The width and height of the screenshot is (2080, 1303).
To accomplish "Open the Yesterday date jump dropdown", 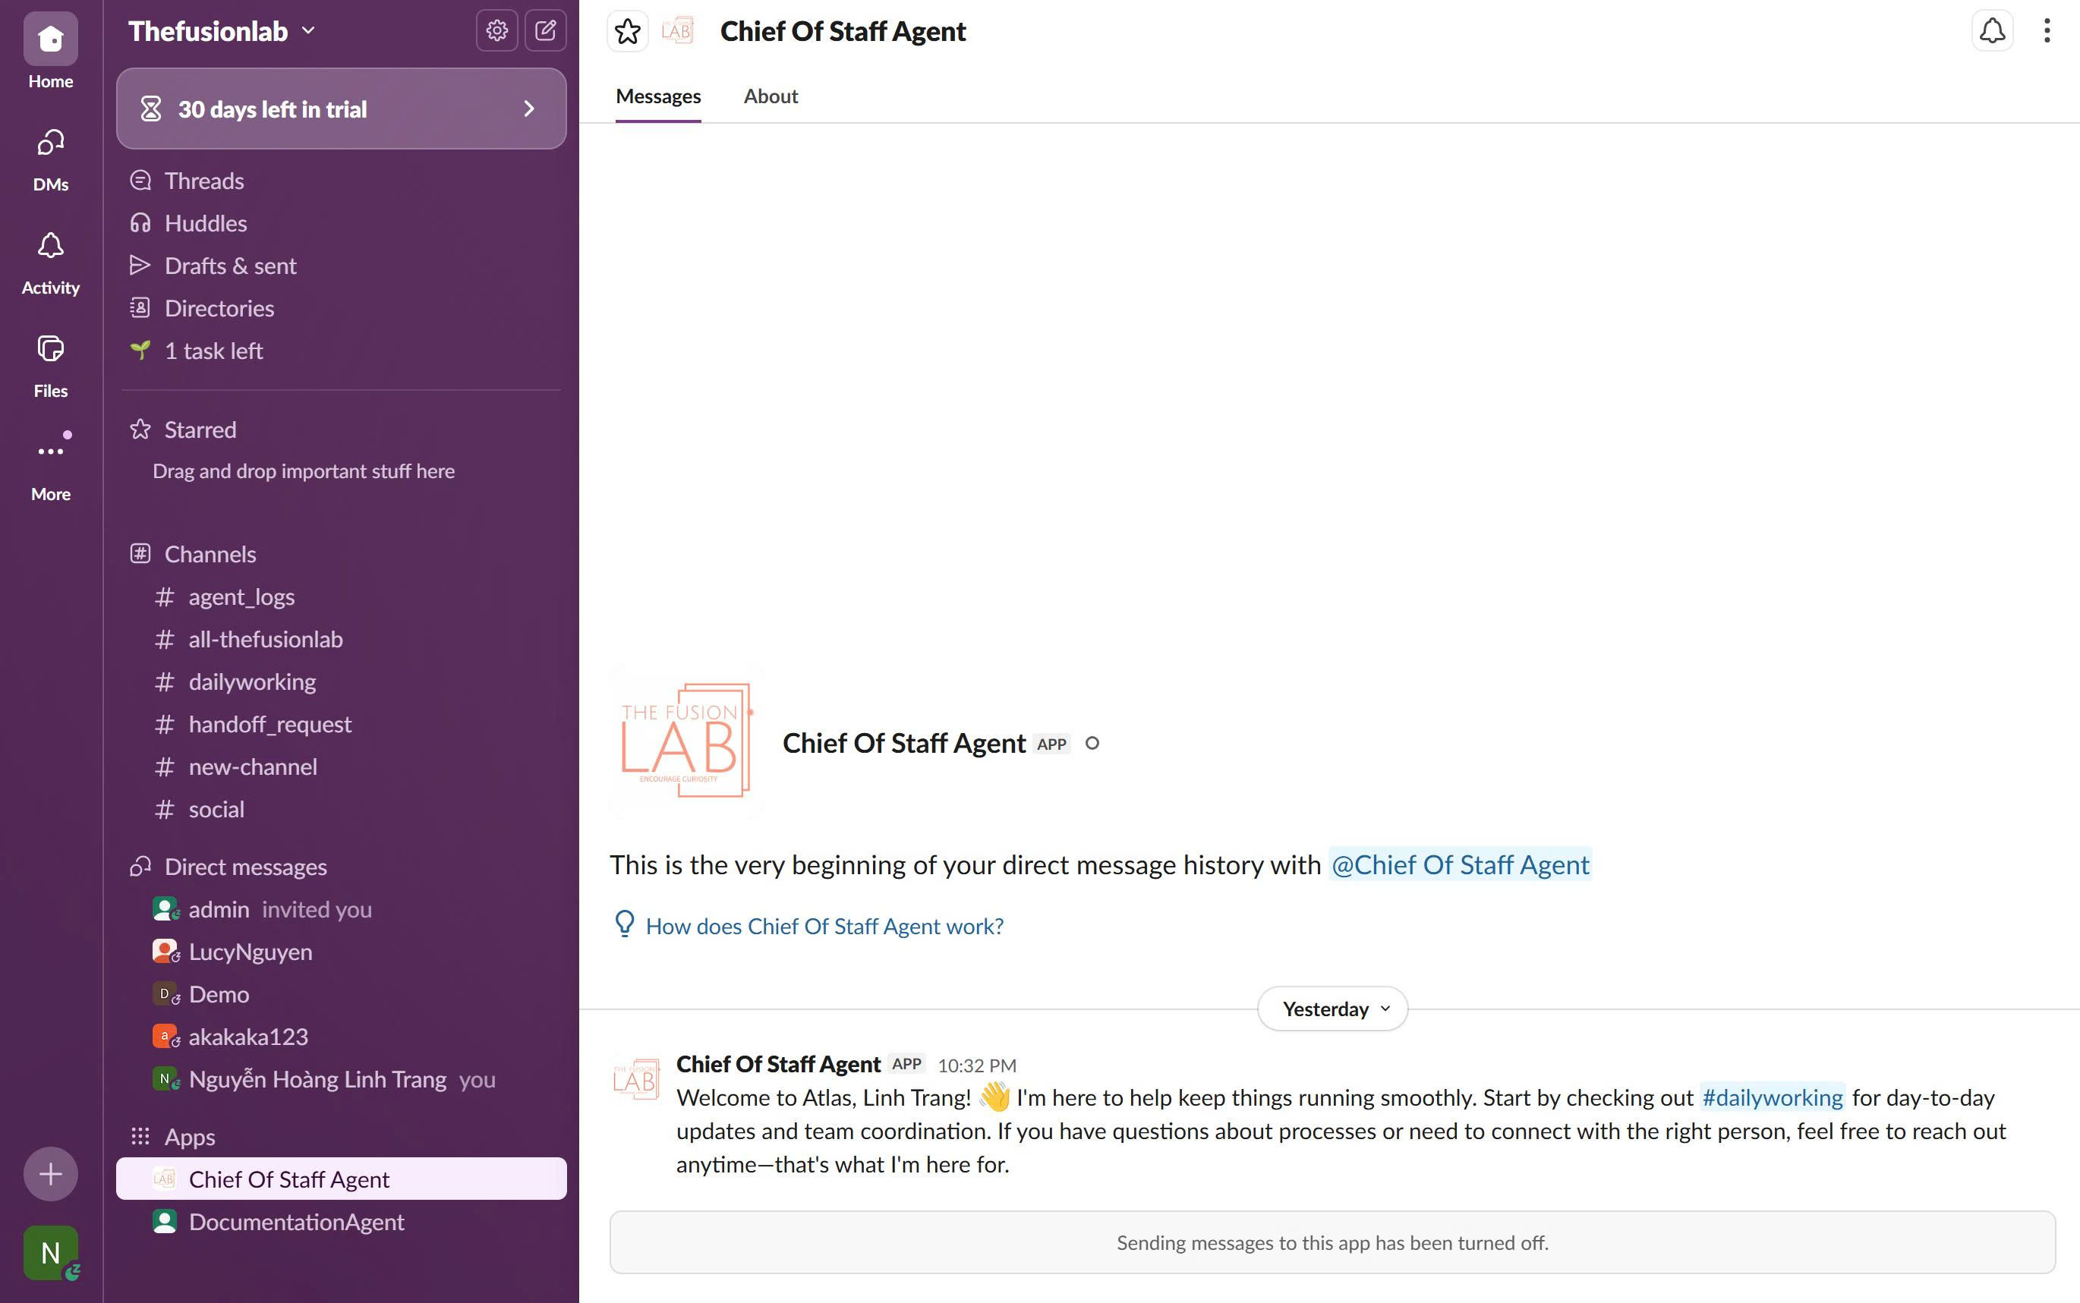I will [x=1333, y=1009].
